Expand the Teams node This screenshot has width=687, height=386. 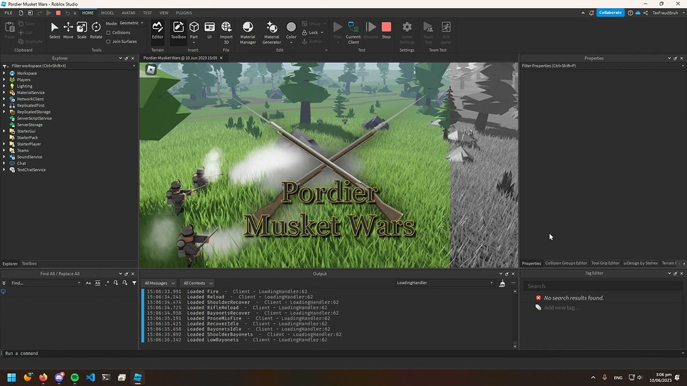(x=5, y=150)
